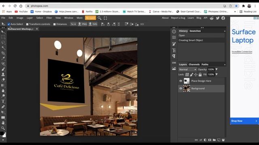Hide the Background layer
This screenshot has height=145, width=259.
[x=181, y=89]
